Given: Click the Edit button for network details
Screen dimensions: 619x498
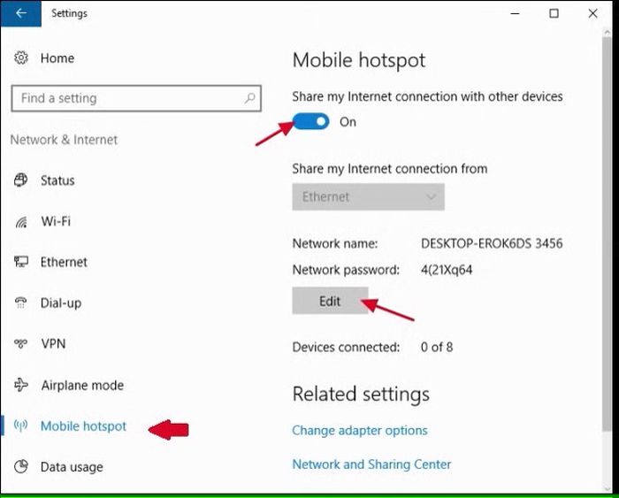Looking at the screenshot, I should (330, 301).
